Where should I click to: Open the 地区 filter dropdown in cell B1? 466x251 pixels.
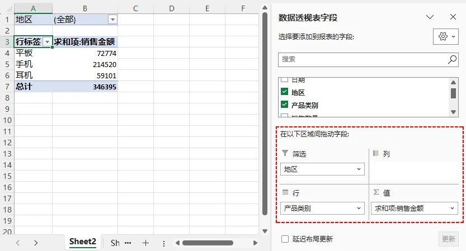point(112,20)
